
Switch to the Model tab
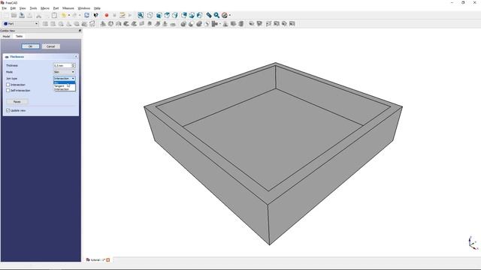pyautogui.click(x=7, y=37)
